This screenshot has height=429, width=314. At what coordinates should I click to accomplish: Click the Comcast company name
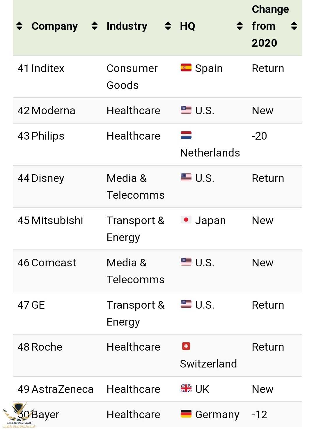(54, 263)
